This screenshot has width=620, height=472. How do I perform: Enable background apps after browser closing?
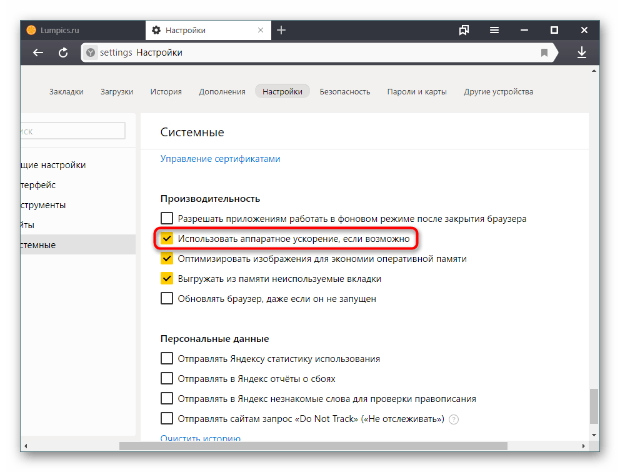pyautogui.click(x=167, y=219)
